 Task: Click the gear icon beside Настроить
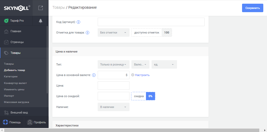tap(133, 75)
